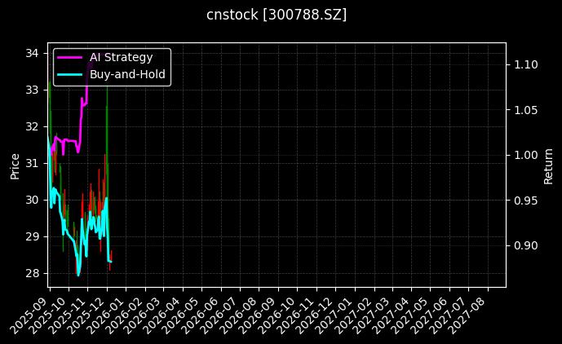
Task: Click the 34 price tick label
Action: [x=33, y=53]
